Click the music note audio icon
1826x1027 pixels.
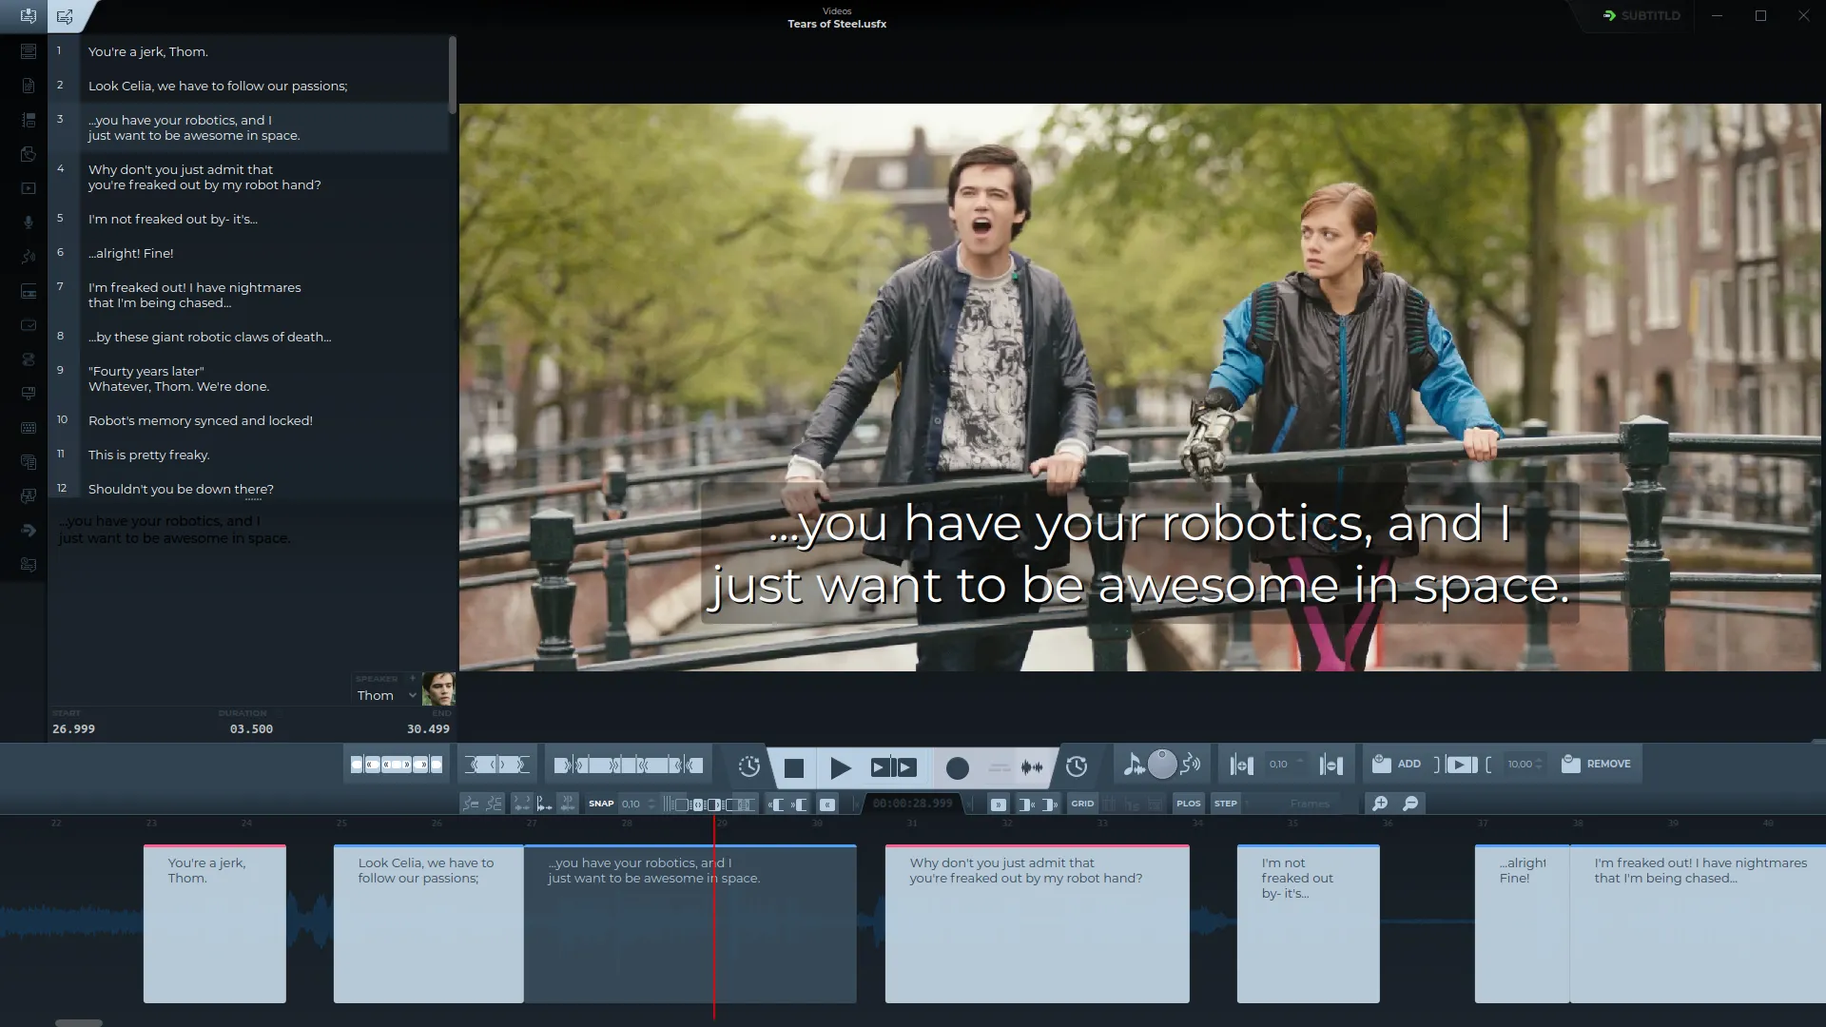[x=1133, y=764]
